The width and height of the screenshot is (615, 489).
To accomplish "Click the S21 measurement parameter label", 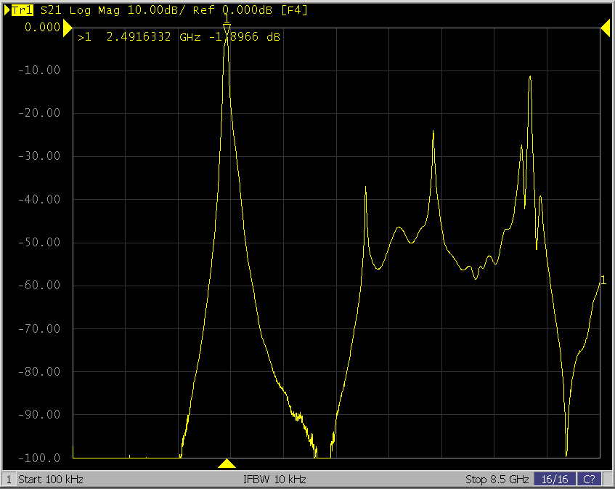I will tap(51, 10).
